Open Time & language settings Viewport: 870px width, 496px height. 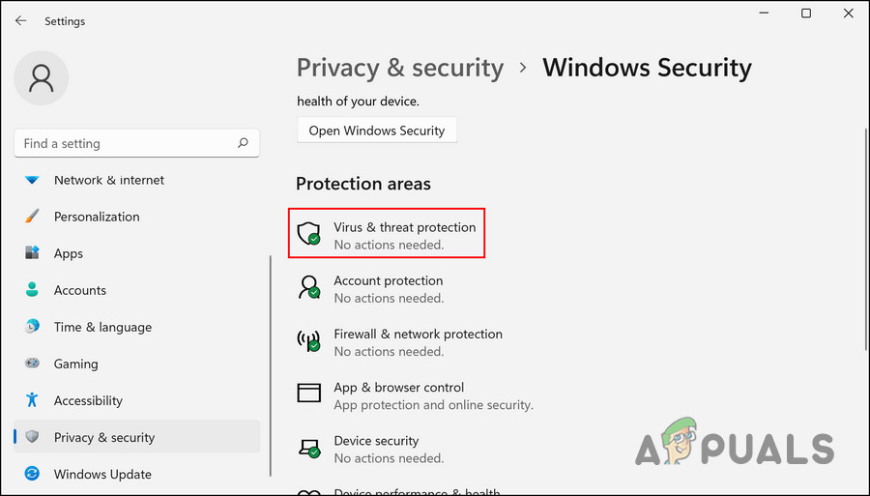click(102, 327)
